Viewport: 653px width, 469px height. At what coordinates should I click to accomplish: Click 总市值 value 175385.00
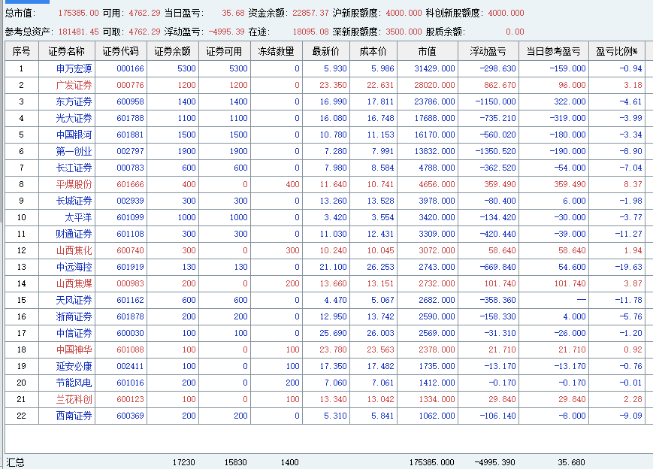pyautogui.click(x=78, y=14)
